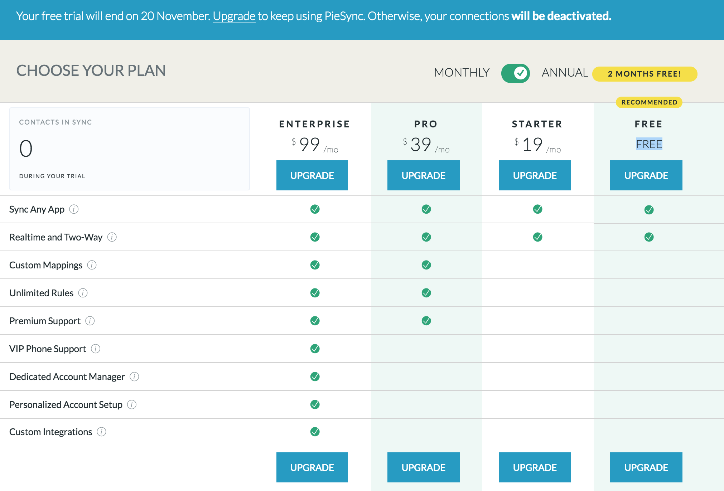Click VIP Phone Support info icon
Image resolution: width=724 pixels, height=491 pixels.
coord(96,349)
